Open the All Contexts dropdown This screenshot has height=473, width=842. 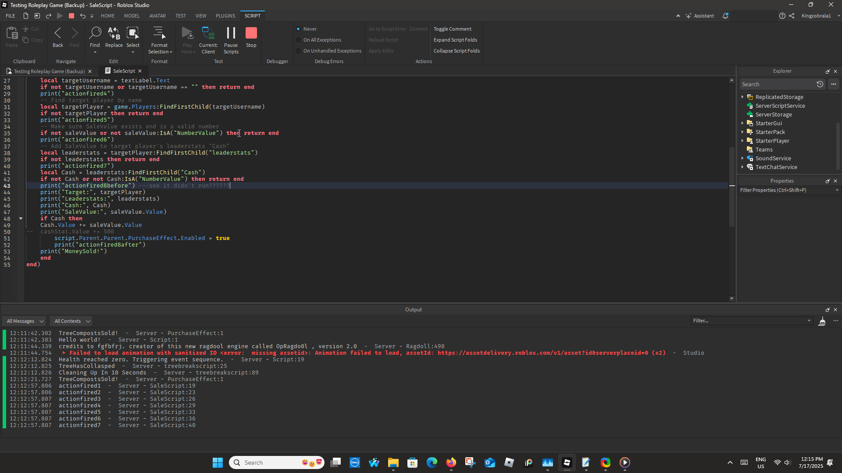pos(71,321)
